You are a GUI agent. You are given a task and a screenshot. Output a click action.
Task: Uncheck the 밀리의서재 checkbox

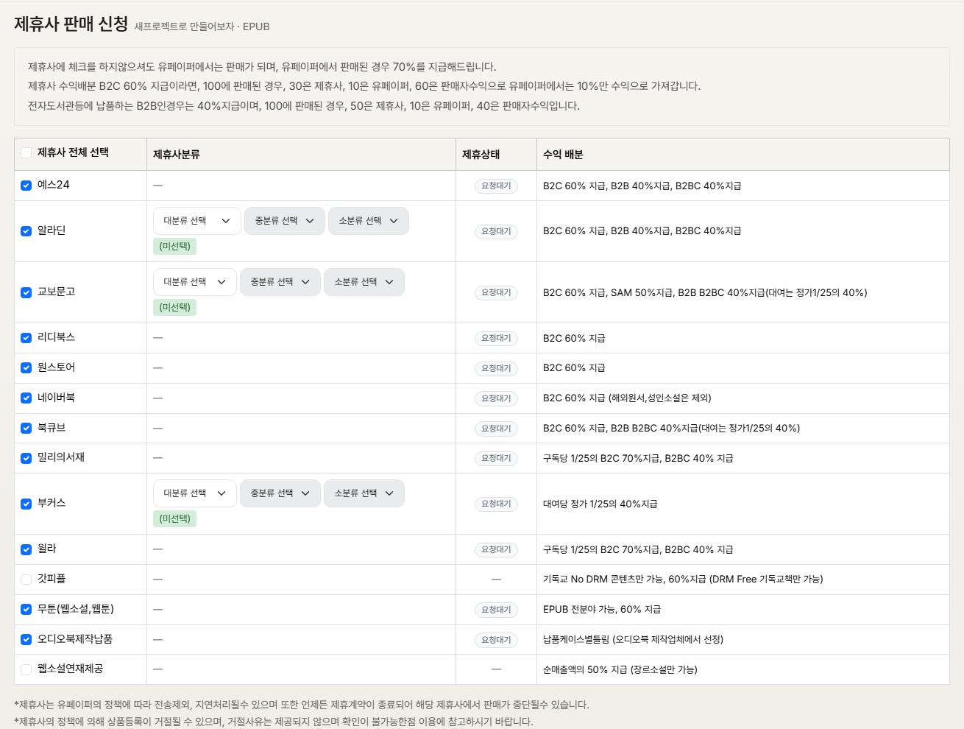pyautogui.click(x=26, y=458)
